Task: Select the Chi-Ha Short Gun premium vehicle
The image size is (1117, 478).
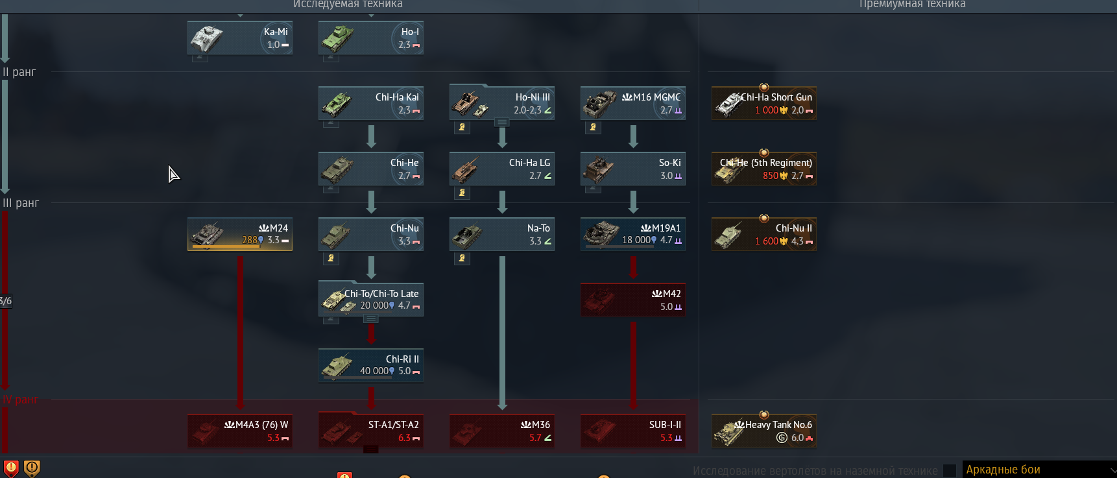Action: (764, 103)
